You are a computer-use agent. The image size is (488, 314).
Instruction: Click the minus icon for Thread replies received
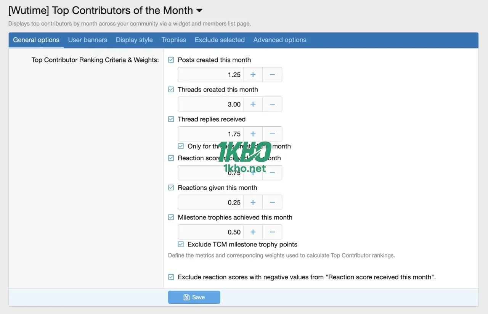point(272,134)
